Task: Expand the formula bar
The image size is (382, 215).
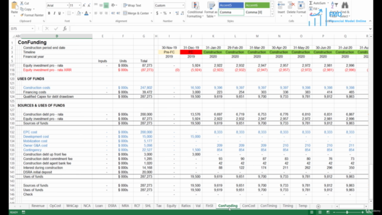Action: (x=370, y=29)
